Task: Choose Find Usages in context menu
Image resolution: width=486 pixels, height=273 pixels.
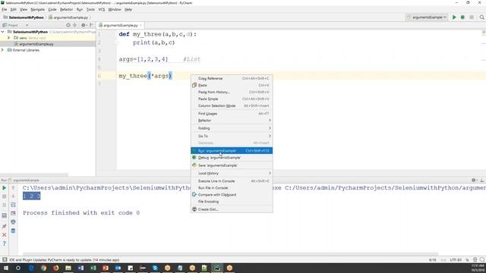Action: point(232,114)
